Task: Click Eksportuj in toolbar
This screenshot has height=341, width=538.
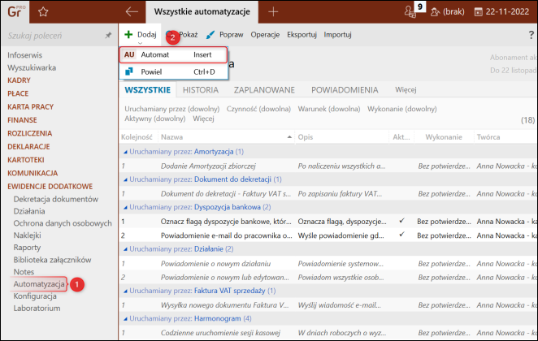Action: [302, 35]
